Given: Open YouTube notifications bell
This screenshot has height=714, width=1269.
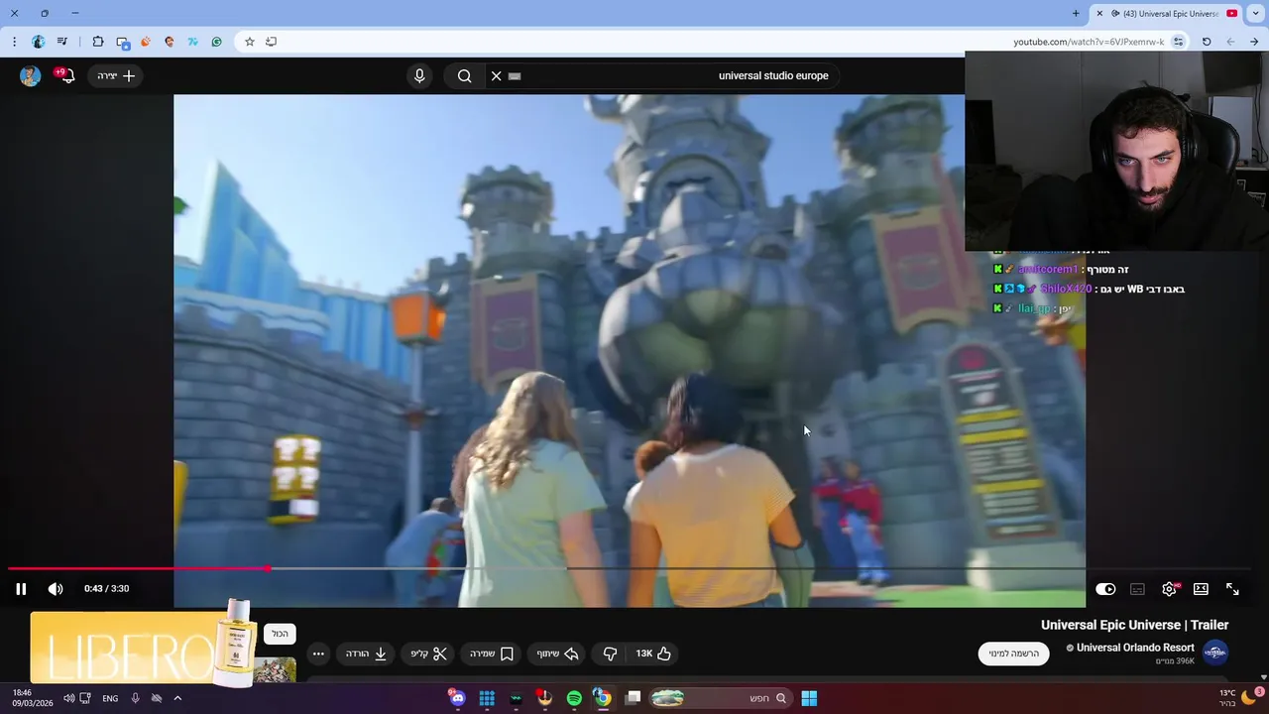Looking at the screenshot, I should tap(66, 75).
